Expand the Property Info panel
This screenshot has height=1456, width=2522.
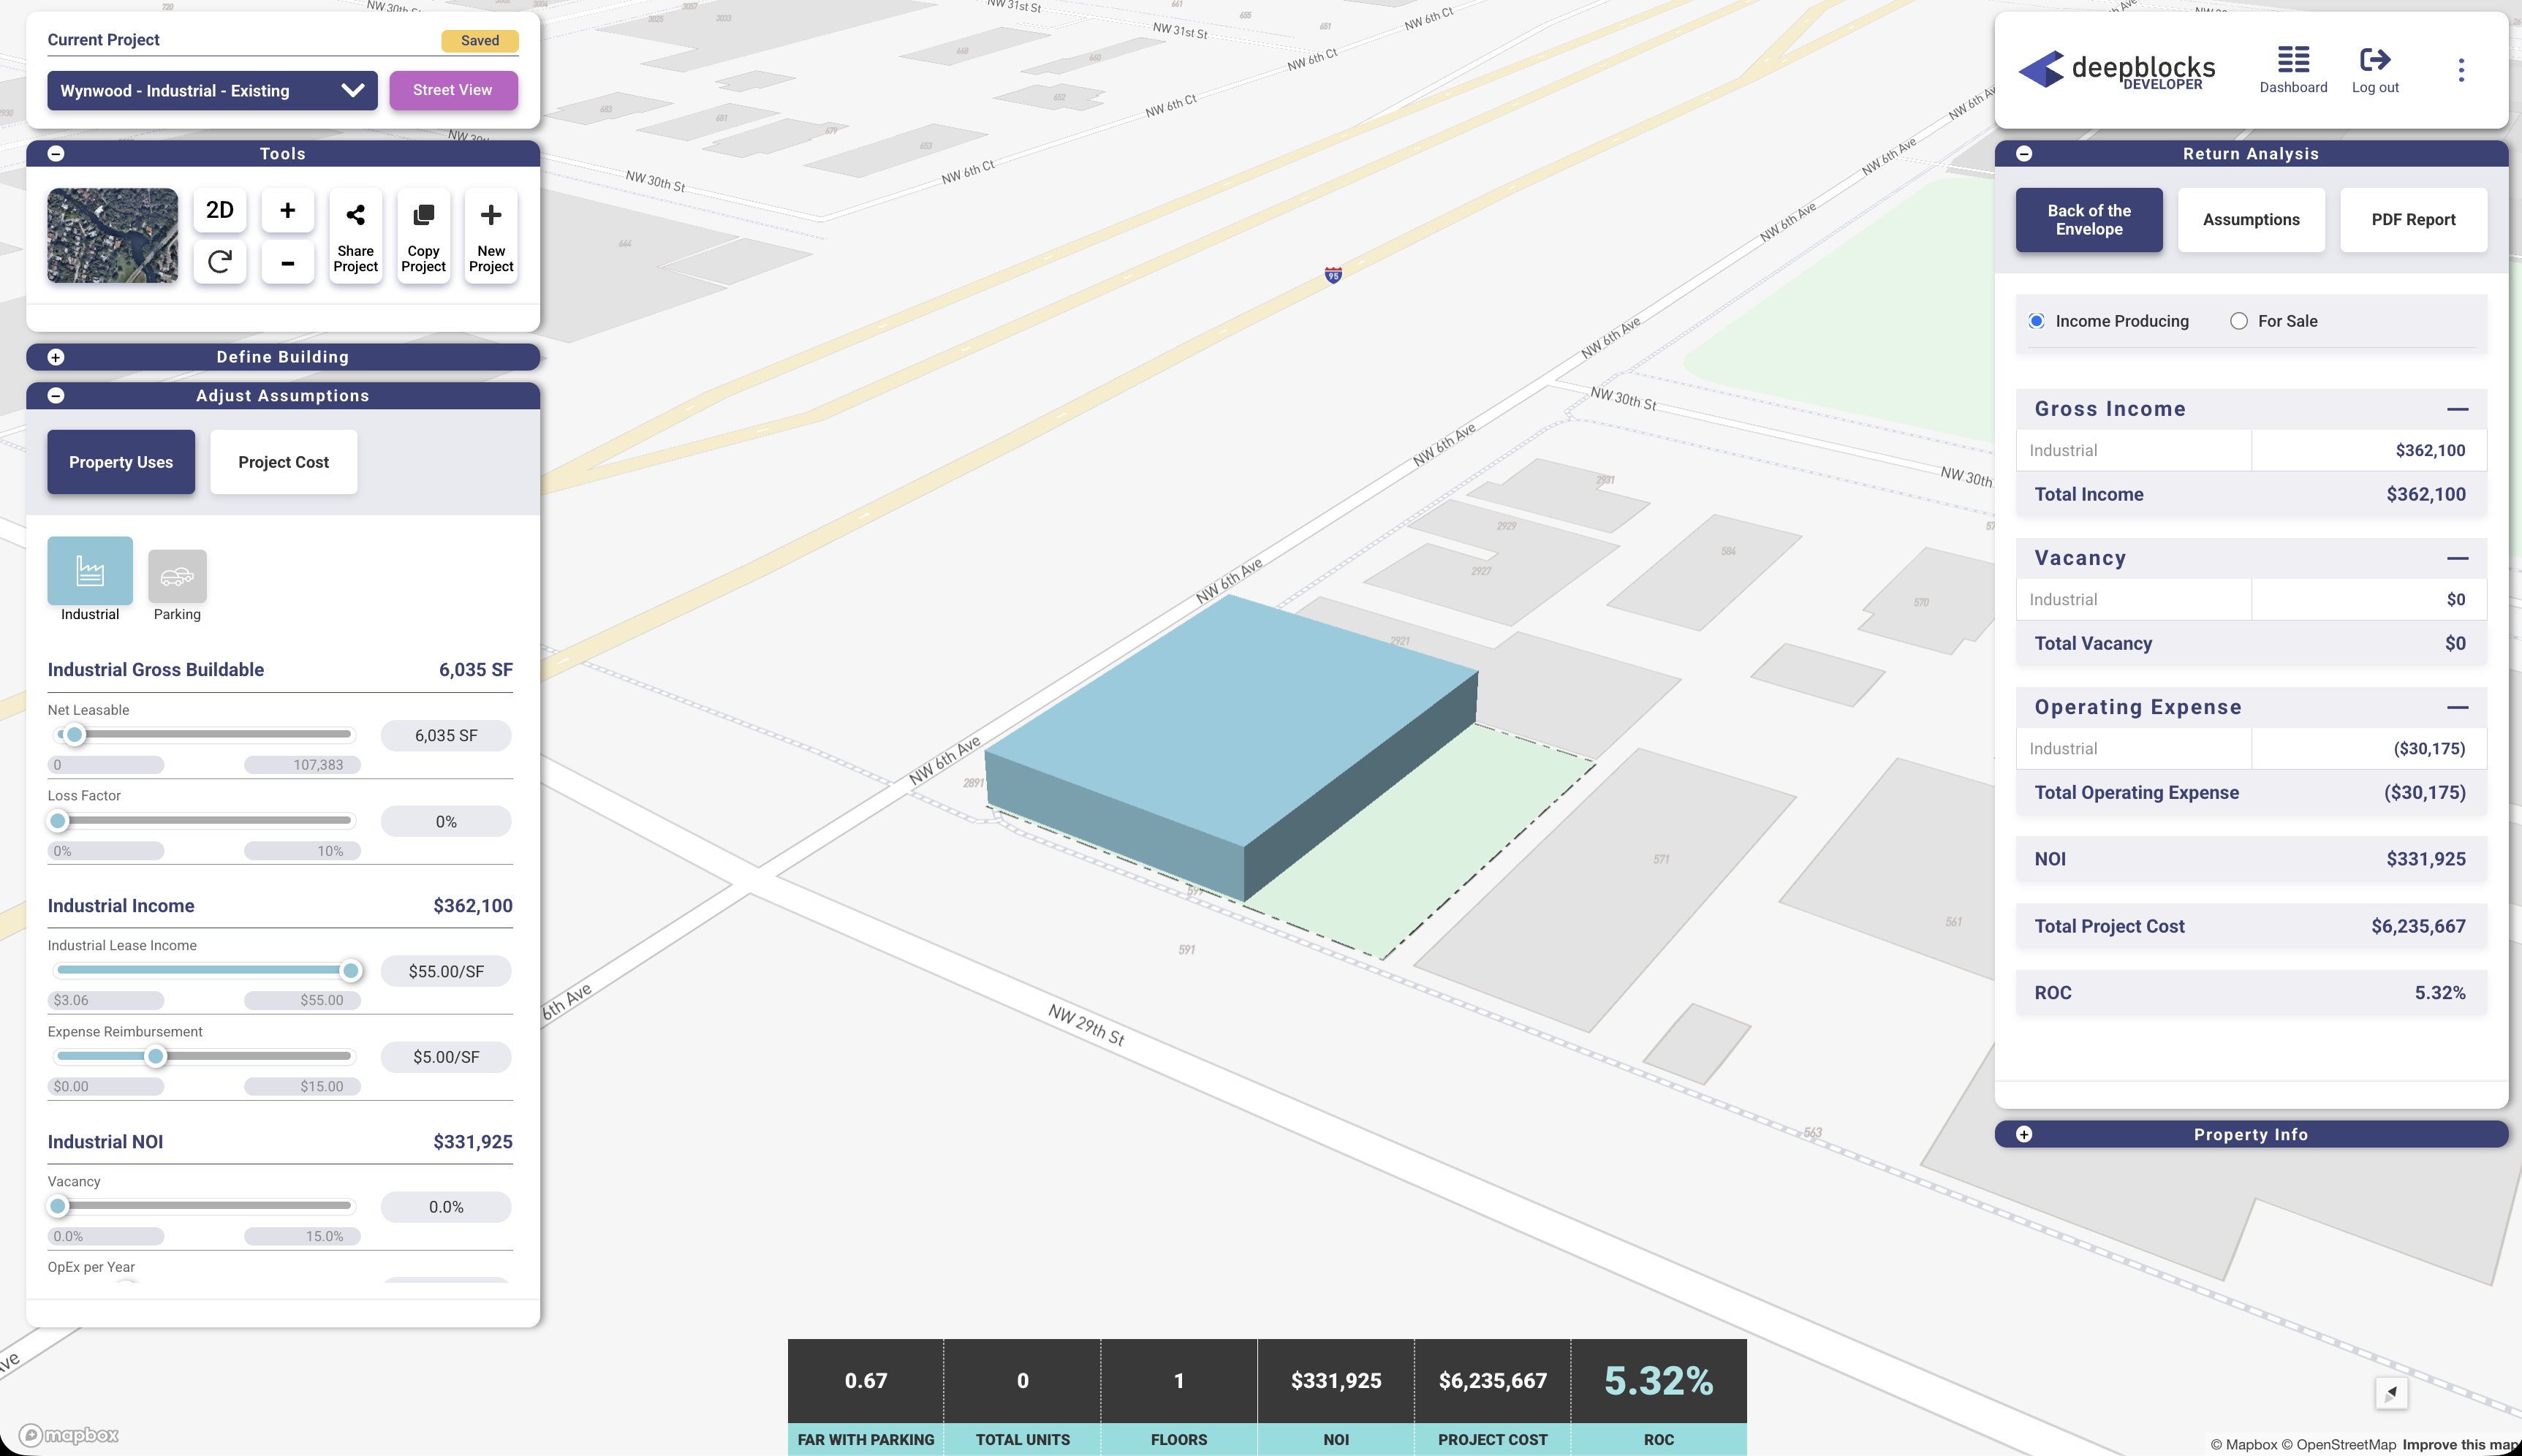(x=2024, y=1134)
